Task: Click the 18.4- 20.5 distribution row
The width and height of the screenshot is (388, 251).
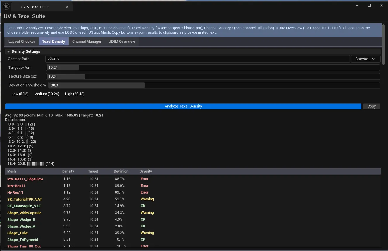Action: (x=31, y=164)
